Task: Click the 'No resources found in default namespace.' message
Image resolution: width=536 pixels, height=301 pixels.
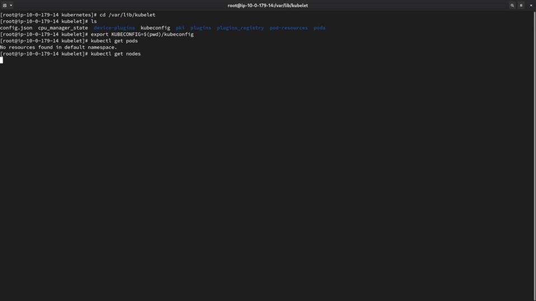Action: 59,47
